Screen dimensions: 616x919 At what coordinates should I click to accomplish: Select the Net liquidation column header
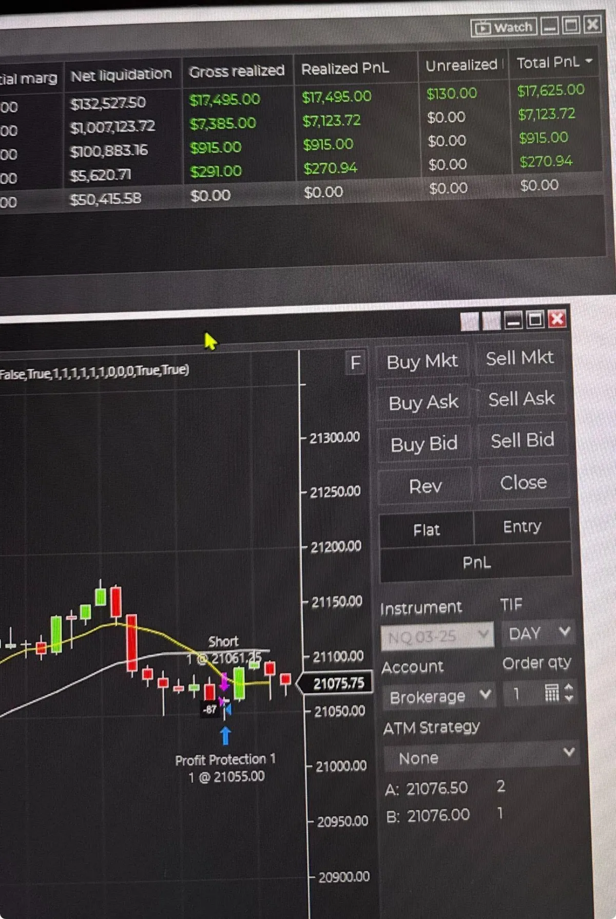coord(121,75)
